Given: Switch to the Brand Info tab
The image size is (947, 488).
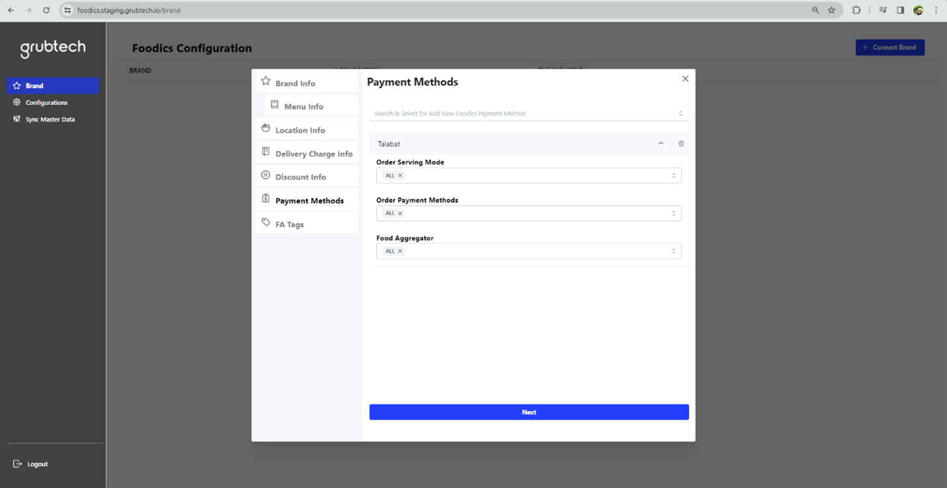Looking at the screenshot, I should 295,83.
